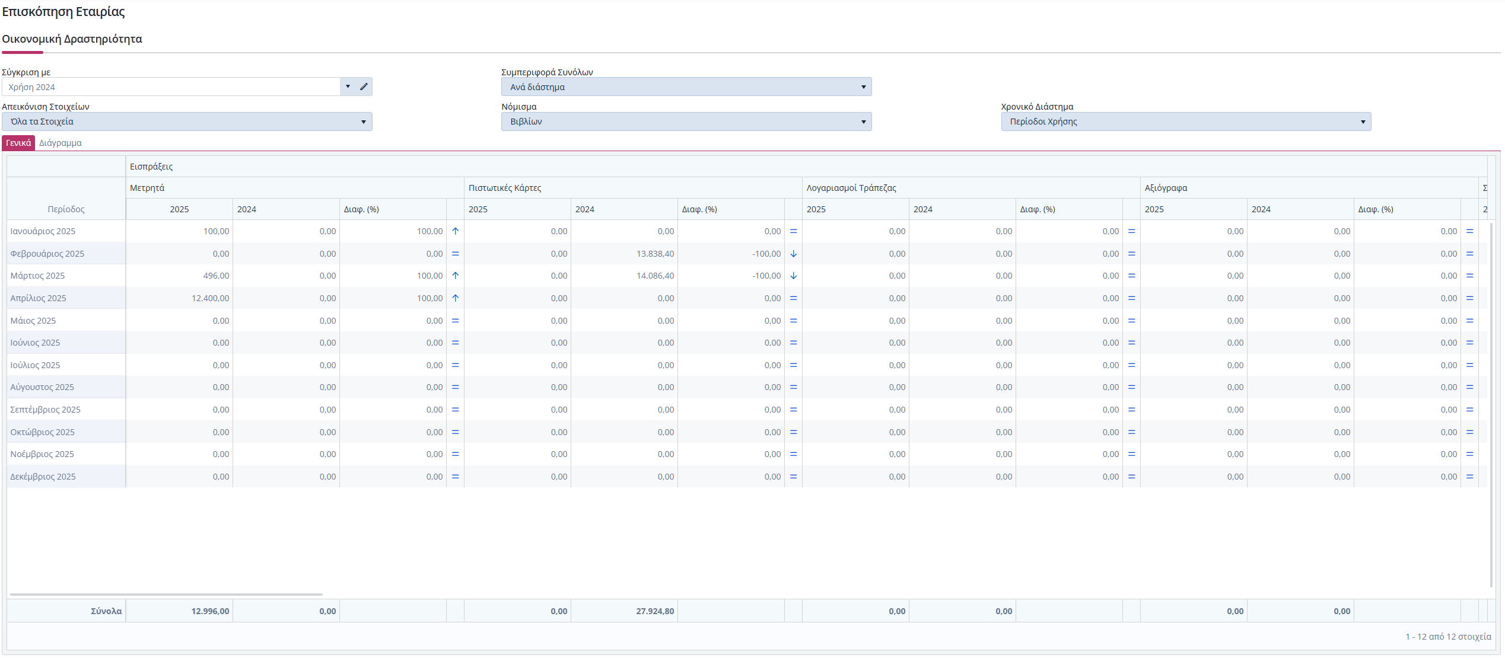Click the Εισπράξεις header band

(807, 167)
